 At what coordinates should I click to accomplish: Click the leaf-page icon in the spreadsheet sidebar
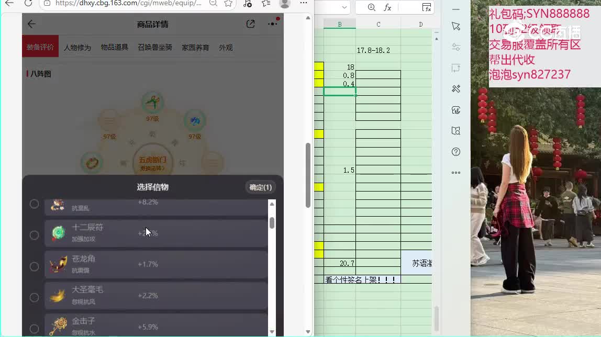(x=456, y=110)
